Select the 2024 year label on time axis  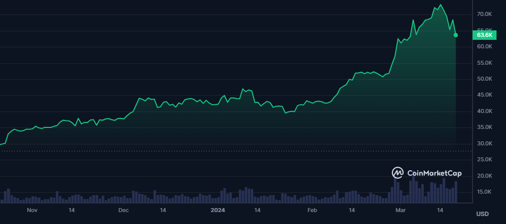tap(218, 211)
